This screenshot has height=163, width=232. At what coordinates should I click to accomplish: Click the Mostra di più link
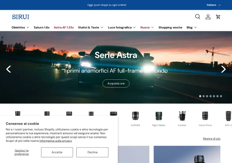[212, 139]
